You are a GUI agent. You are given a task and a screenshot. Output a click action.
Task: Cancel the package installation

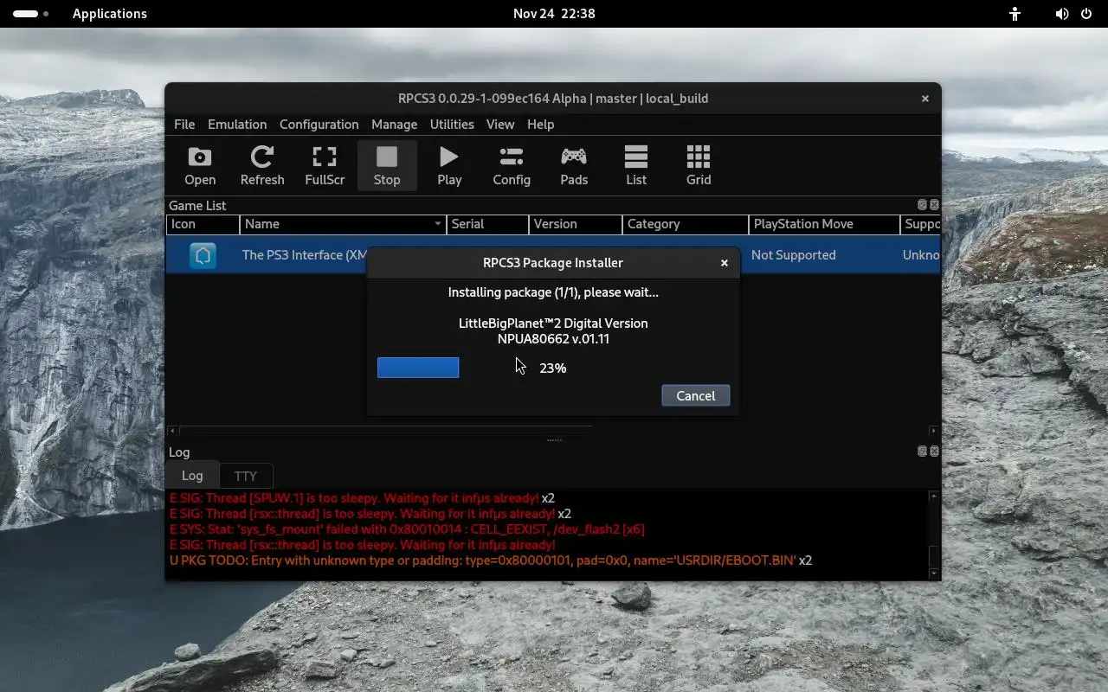coord(696,396)
